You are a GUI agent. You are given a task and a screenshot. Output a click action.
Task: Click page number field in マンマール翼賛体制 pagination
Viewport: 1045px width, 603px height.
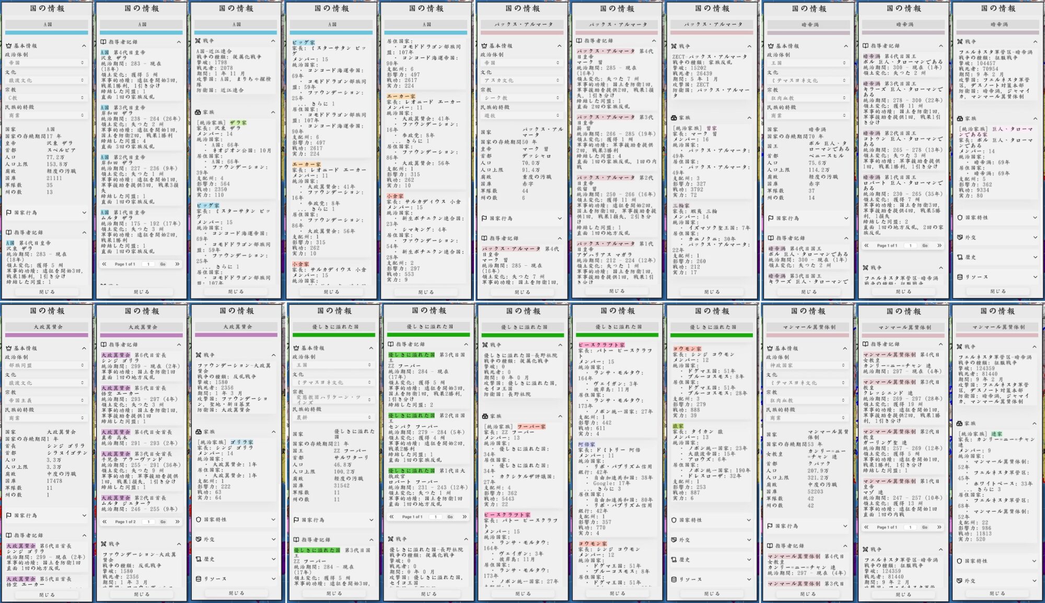910,527
